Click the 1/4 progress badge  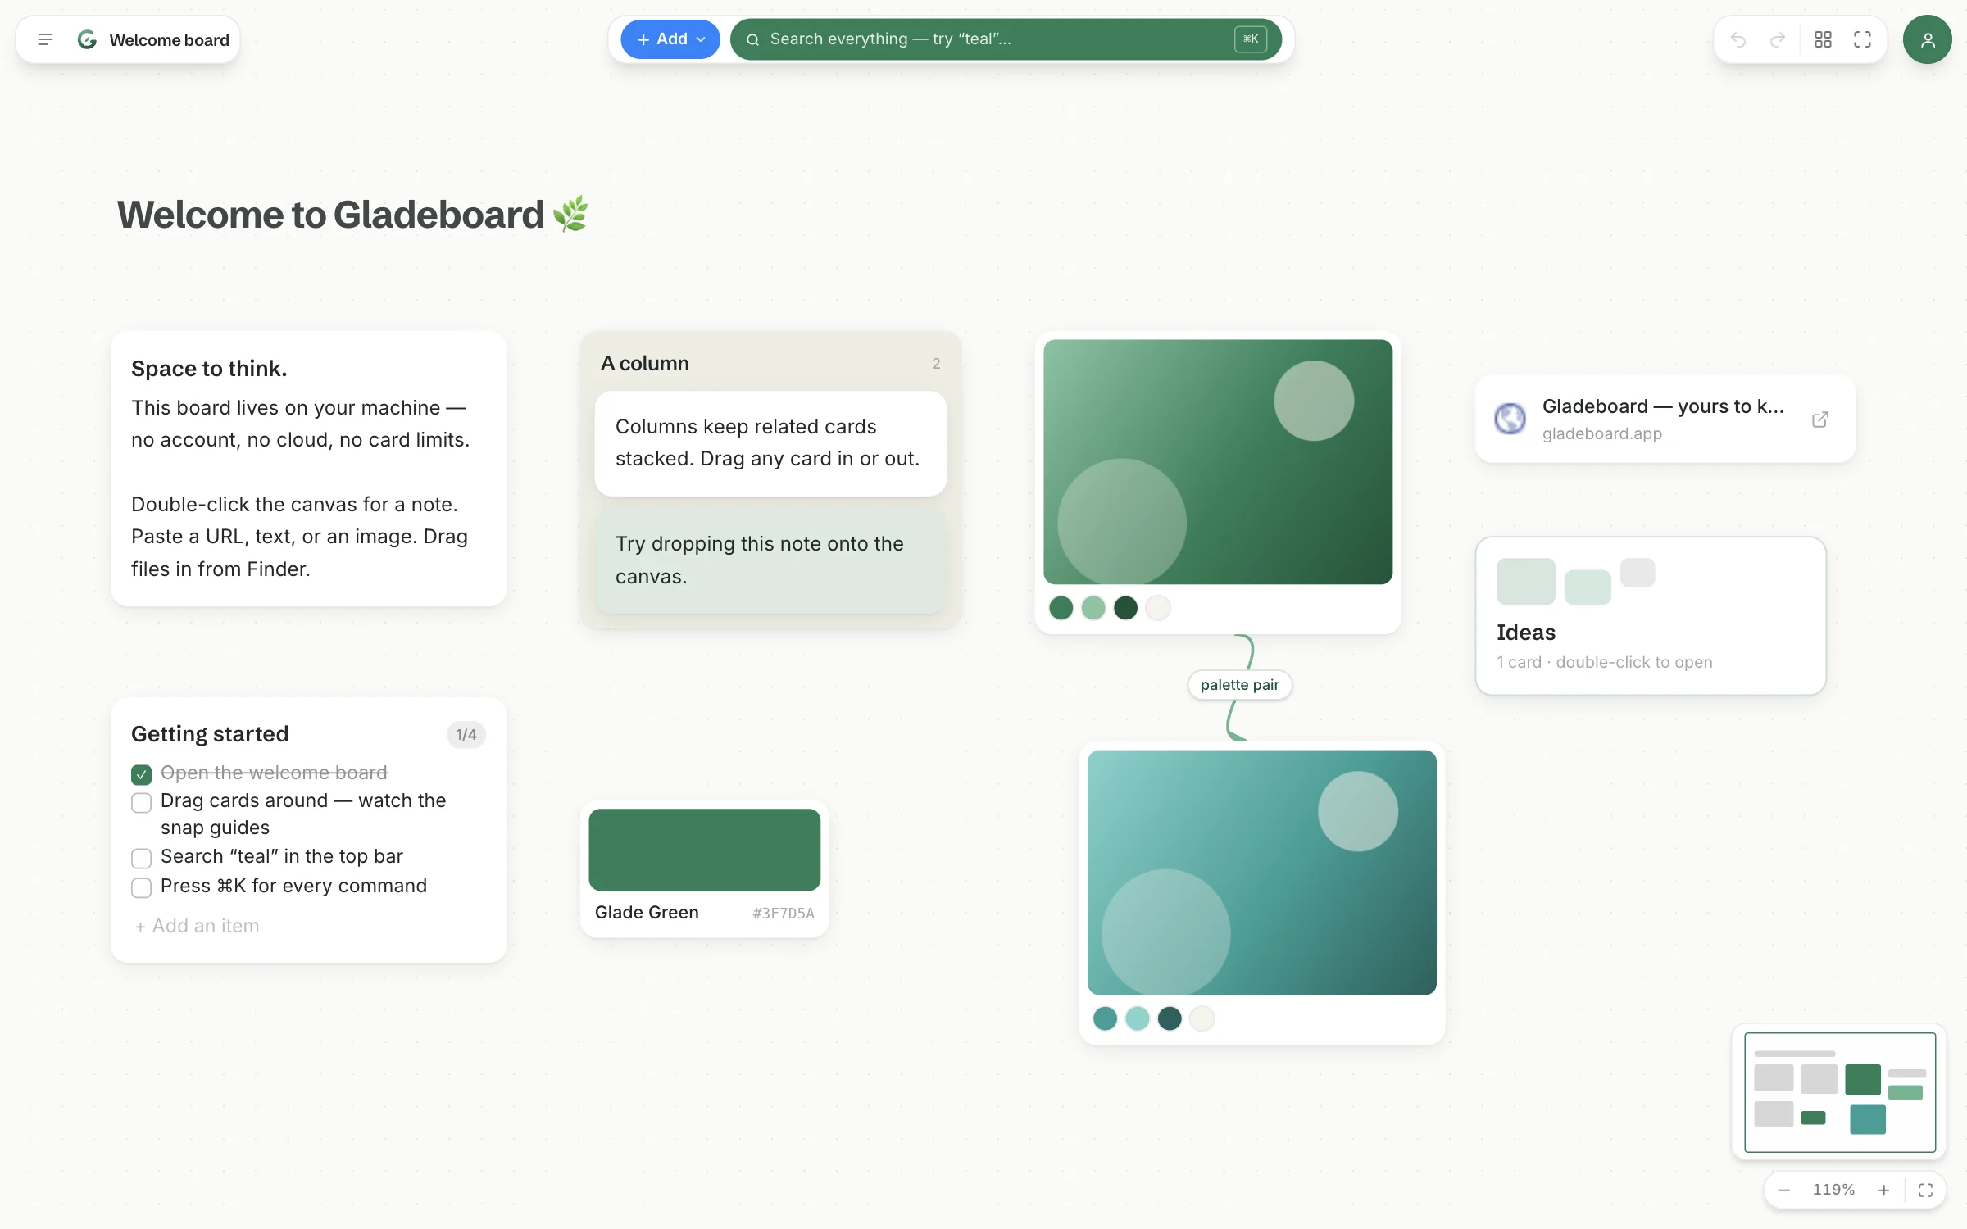[x=466, y=735]
